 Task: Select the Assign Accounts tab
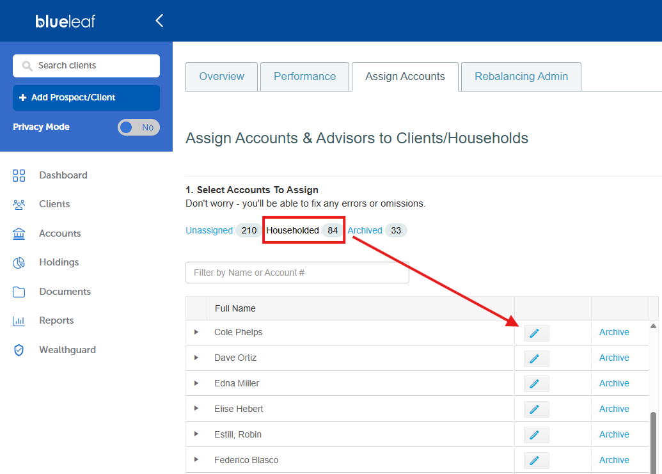click(x=406, y=76)
